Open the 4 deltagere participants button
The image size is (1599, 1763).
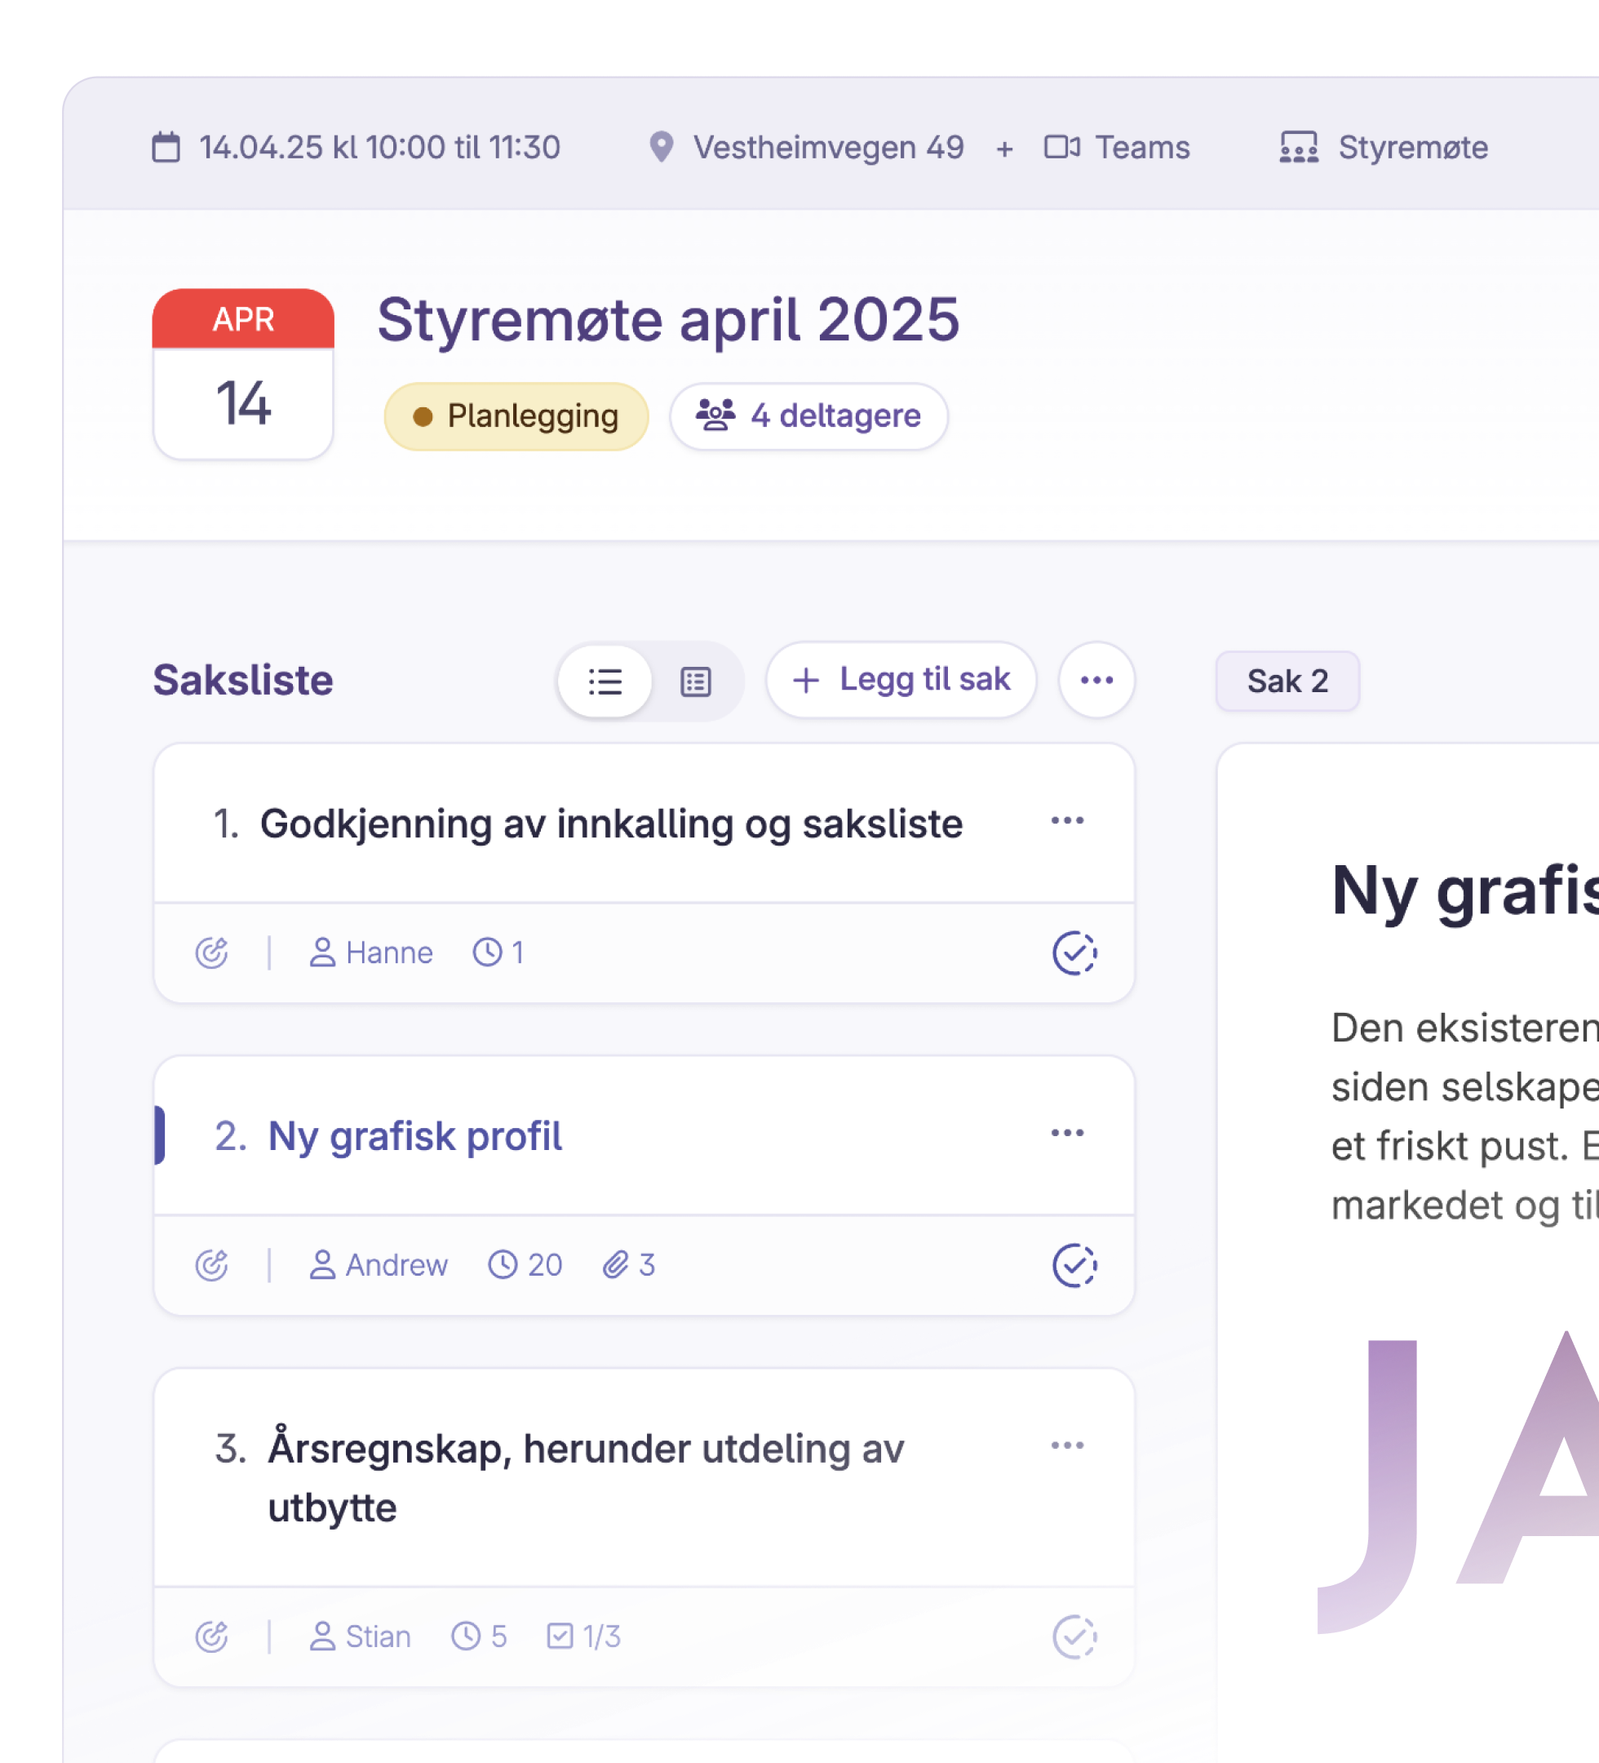point(808,416)
